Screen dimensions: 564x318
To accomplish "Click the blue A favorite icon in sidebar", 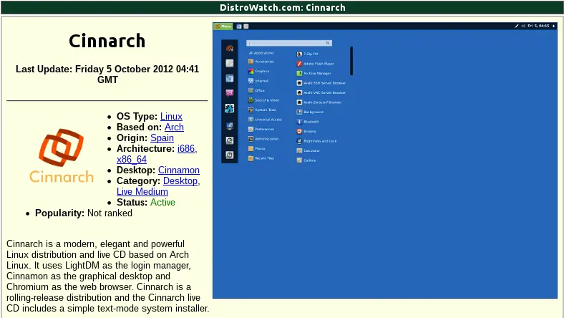I will 230,108.
